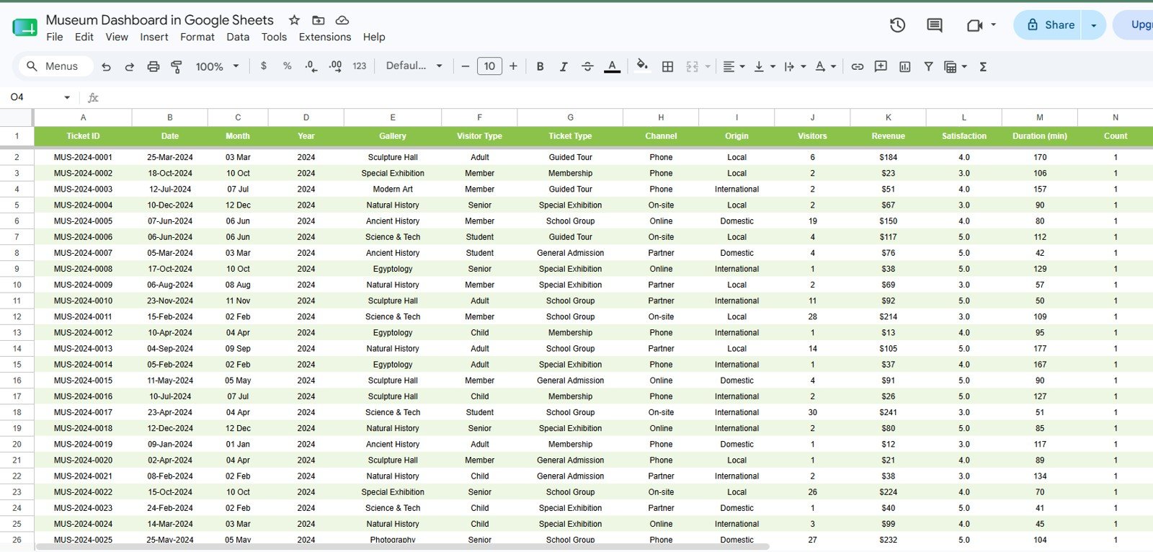This screenshot has height=552, width=1153.
Task: Decrease font size minus button
Action: tap(466, 66)
